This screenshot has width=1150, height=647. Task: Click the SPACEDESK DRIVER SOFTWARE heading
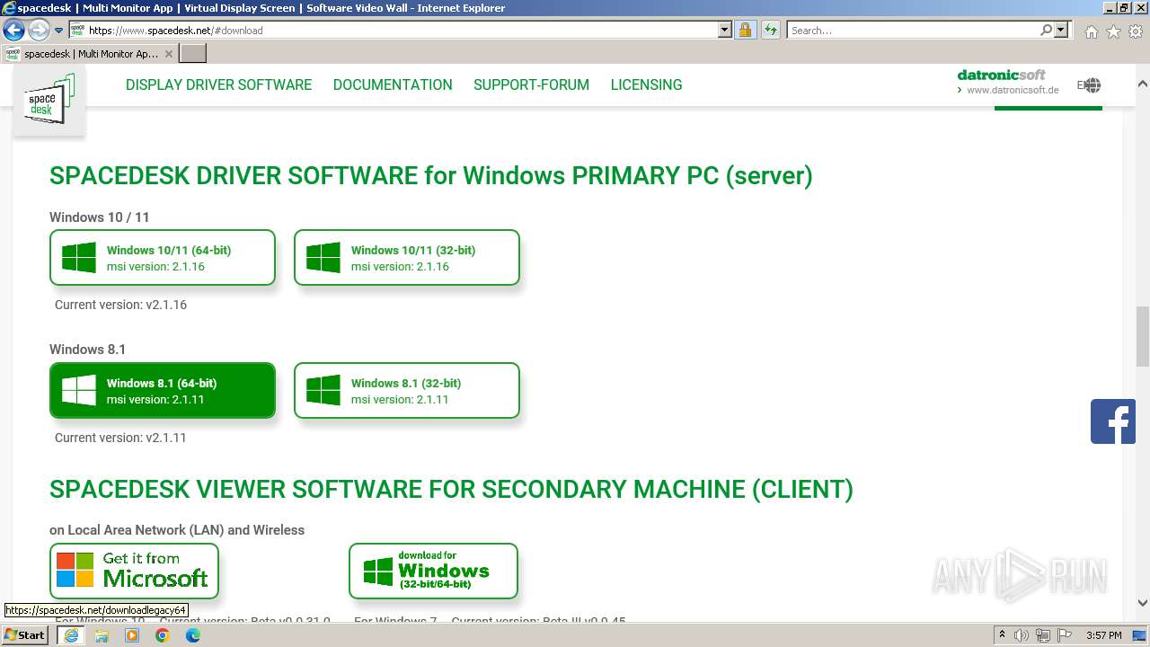[x=431, y=175]
